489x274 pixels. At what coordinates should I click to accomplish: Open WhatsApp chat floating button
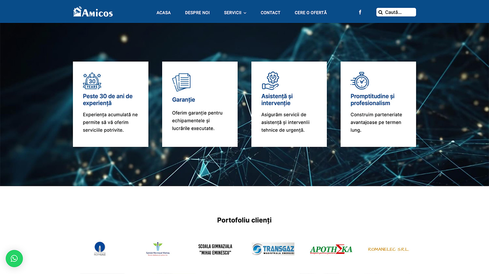[x=14, y=259]
